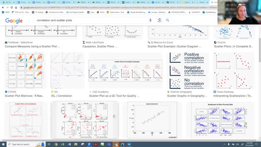This screenshot has height=147, width=261.
Task: Click "Interpreting Scatterplots" Texas Gateway link
Action: coord(233,96)
